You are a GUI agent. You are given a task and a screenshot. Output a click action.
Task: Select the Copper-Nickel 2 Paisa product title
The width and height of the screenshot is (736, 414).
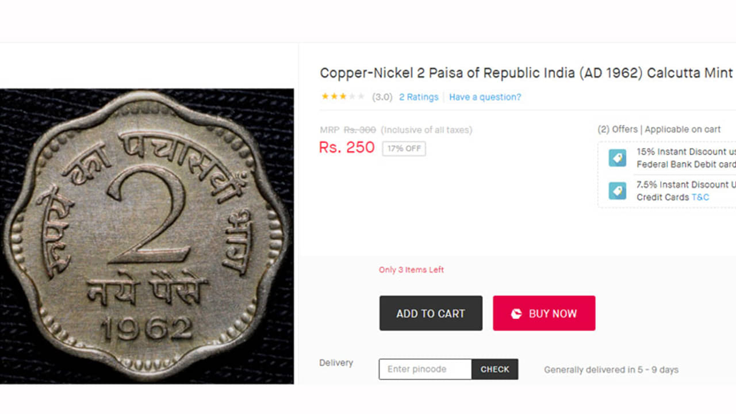pyautogui.click(x=526, y=74)
